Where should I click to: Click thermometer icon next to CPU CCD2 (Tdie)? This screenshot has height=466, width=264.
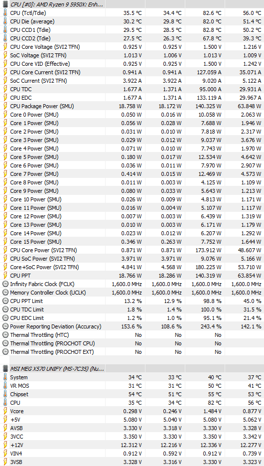tap(5, 38)
